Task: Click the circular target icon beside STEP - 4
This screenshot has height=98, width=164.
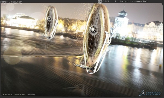Action: (x=100, y=2)
